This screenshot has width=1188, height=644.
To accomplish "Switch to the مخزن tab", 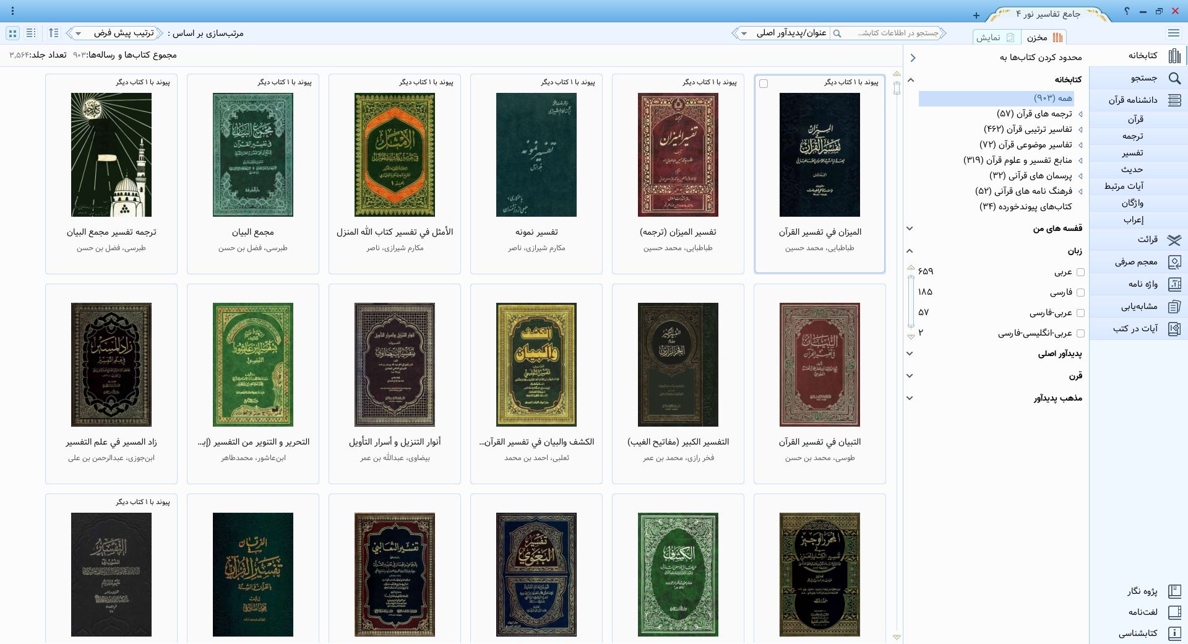I will click(1044, 37).
